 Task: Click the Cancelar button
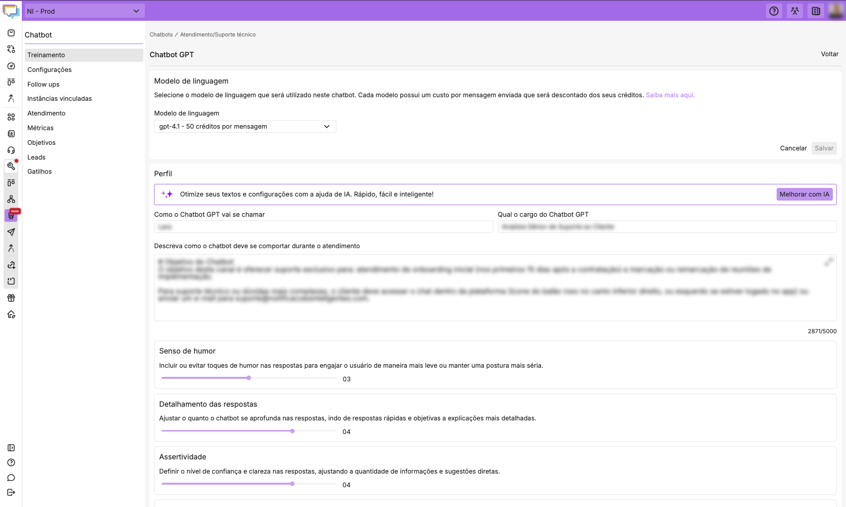coord(793,148)
